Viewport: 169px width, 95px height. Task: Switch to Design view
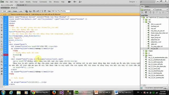pyautogui.click(x=15, y=11)
